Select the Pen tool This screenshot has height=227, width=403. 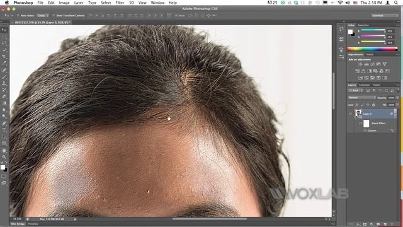[x=4, y=124]
